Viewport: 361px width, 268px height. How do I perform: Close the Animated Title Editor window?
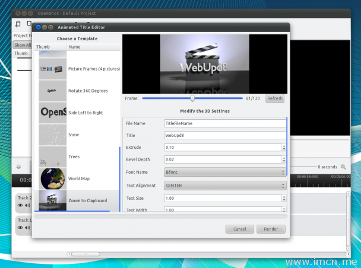pos(38,27)
